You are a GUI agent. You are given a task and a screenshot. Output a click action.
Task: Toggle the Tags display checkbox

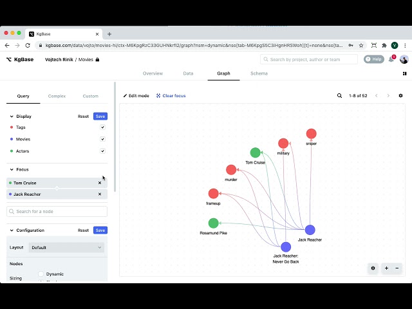click(103, 127)
